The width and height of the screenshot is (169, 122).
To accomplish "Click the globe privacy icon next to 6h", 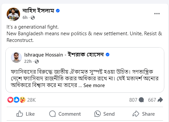I will coord(33,18).
